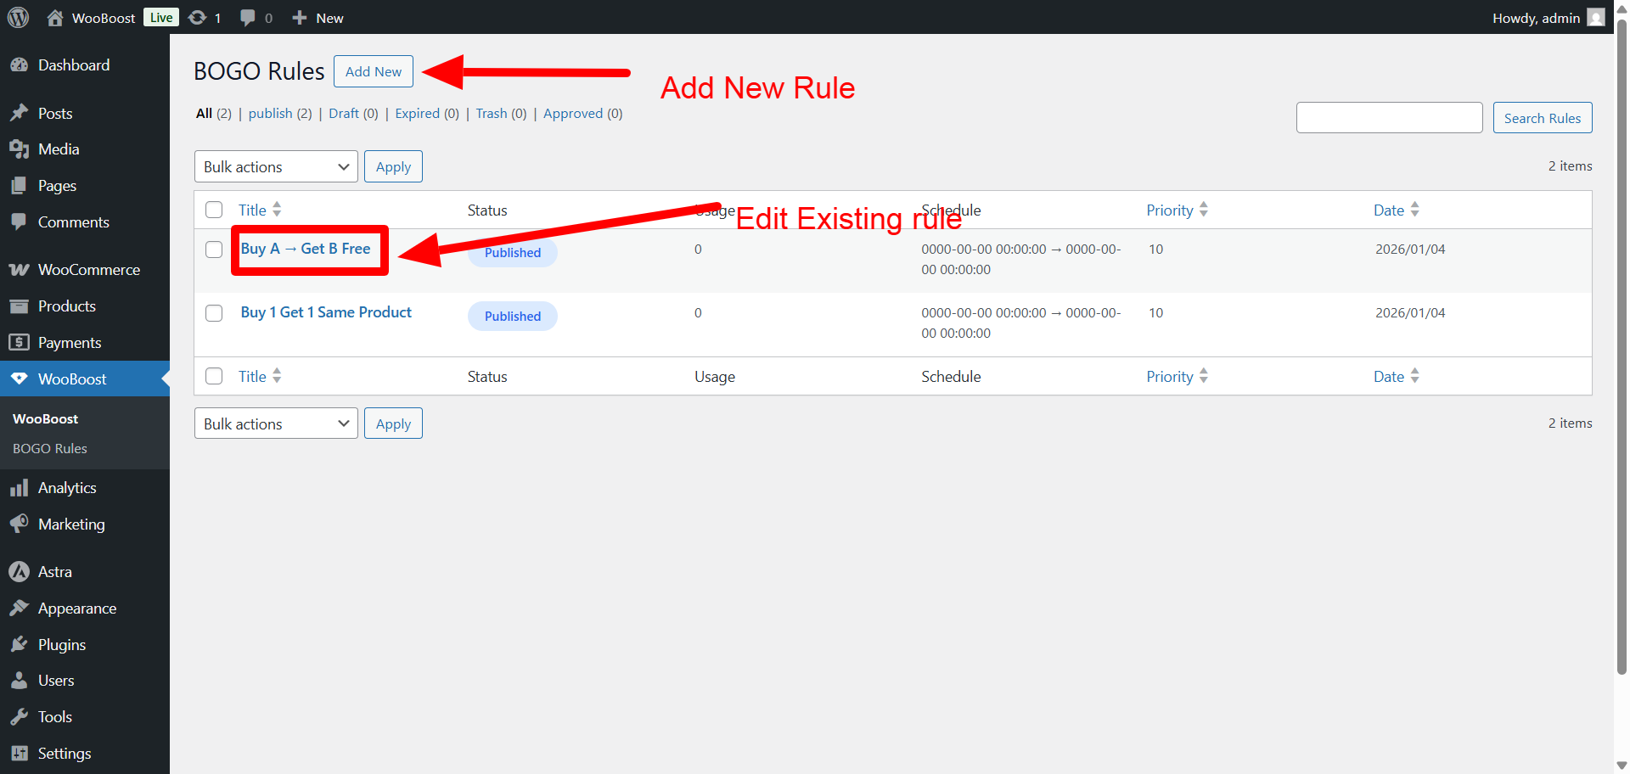The width and height of the screenshot is (1630, 774).
Task: Open the New menu in the admin bar
Action: [x=318, y=17]
